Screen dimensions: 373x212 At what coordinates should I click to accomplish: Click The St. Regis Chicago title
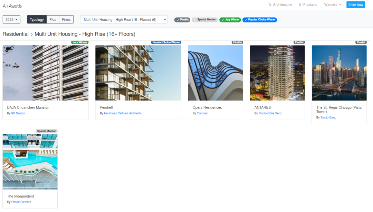click(x=339, y=109)
